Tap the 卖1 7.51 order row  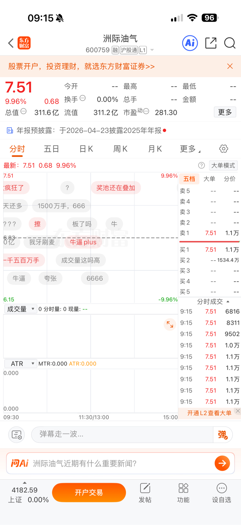210,233
